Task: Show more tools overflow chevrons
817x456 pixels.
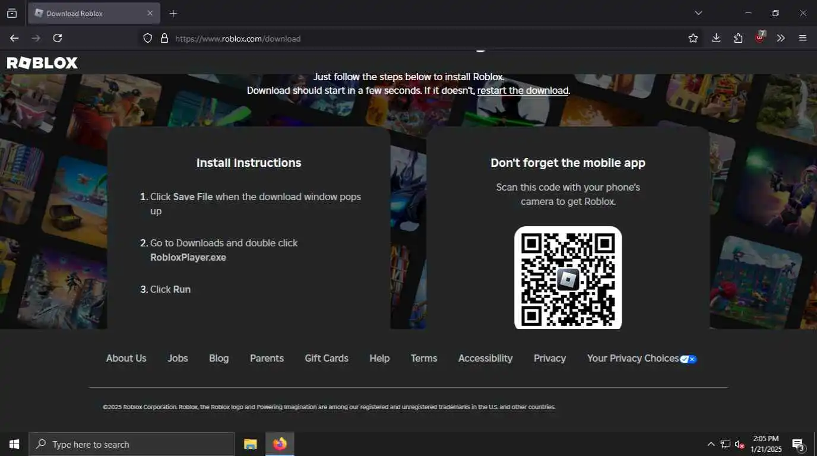Action: point(781,38)
